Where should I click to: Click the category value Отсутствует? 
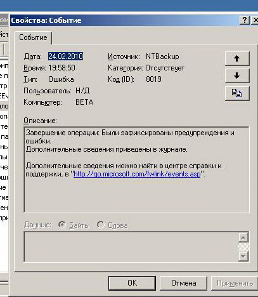click(165, 68)
